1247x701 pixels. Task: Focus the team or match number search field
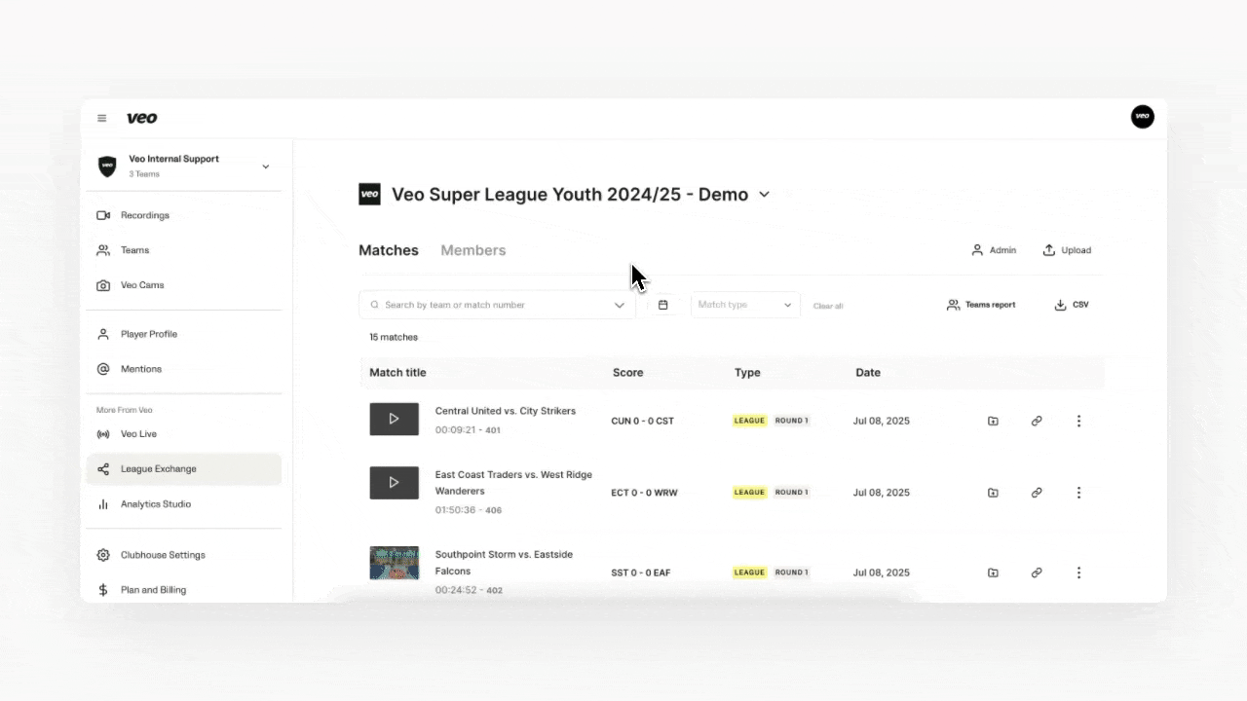tap(497, 305)
